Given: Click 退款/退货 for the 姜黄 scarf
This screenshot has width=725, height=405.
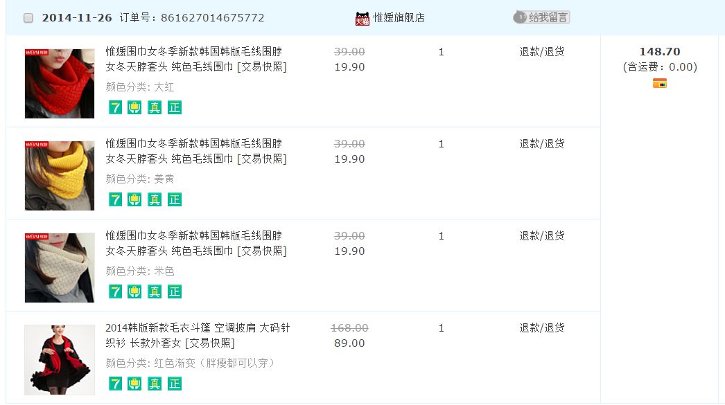Looking at the screenshot, I should (542, 143).
